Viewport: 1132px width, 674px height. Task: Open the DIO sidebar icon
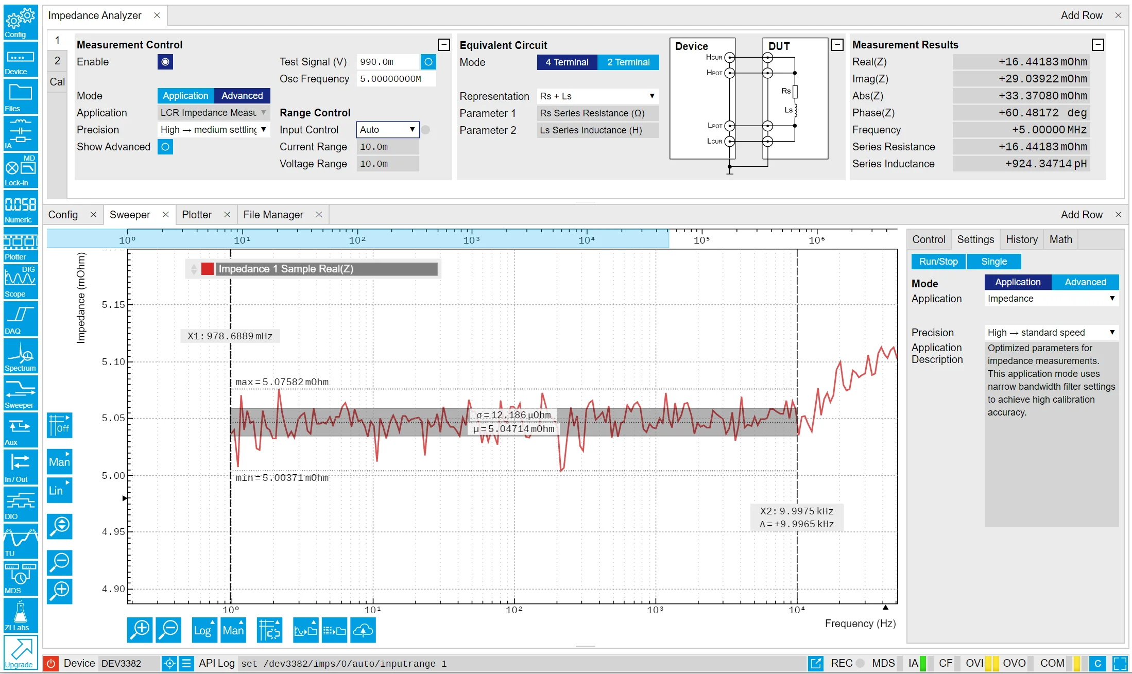click(x=21, y=504)
